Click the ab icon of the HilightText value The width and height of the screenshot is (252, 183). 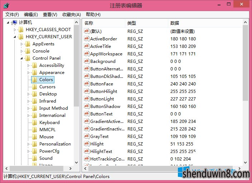click(x=87, y=151)
